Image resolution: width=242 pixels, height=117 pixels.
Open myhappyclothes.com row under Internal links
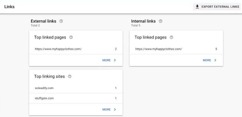pos(176,49)
